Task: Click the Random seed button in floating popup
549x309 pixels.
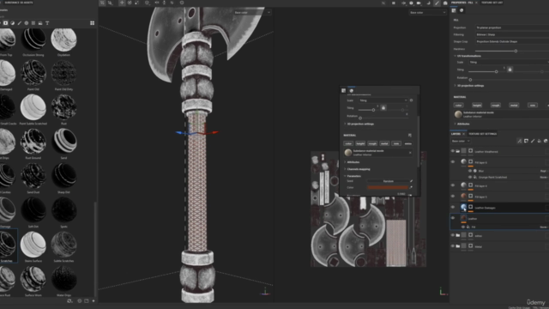Action: pyautogui.click(x=388, y=181)
